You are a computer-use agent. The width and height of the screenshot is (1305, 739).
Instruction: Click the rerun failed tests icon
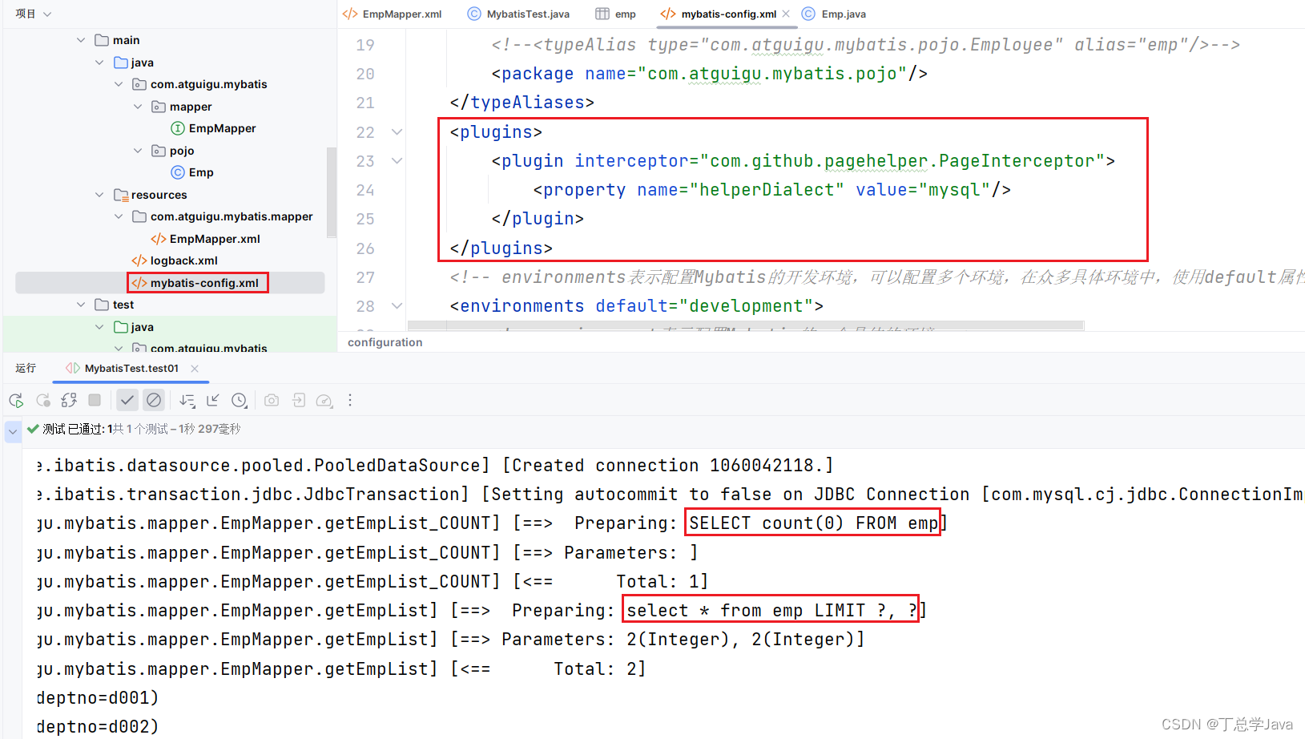coord(43,400)
